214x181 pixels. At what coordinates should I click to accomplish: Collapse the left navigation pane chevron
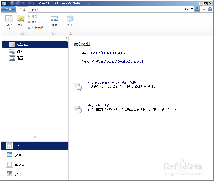(x=66, y=38)
